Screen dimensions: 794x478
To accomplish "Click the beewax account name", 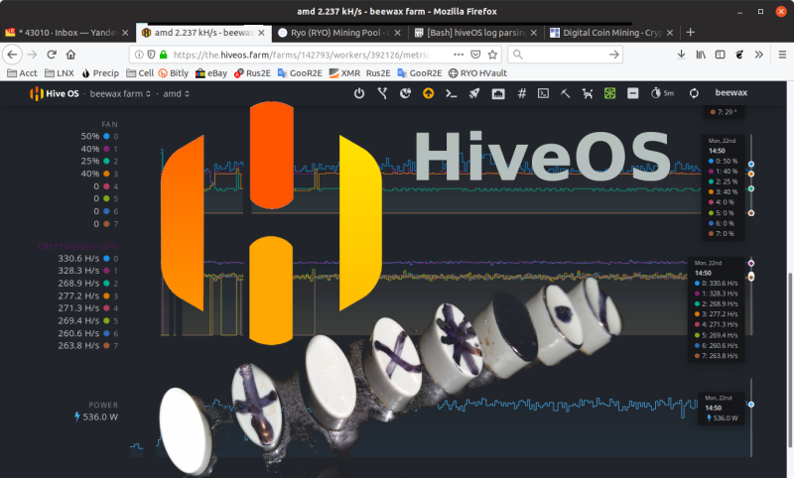I will (731, 93).
